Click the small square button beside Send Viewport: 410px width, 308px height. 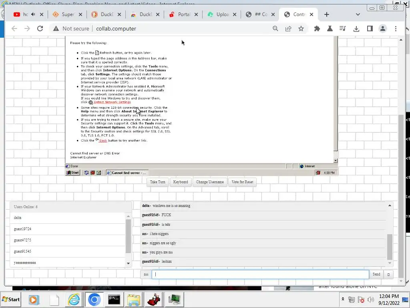click(x=388, y=274)
